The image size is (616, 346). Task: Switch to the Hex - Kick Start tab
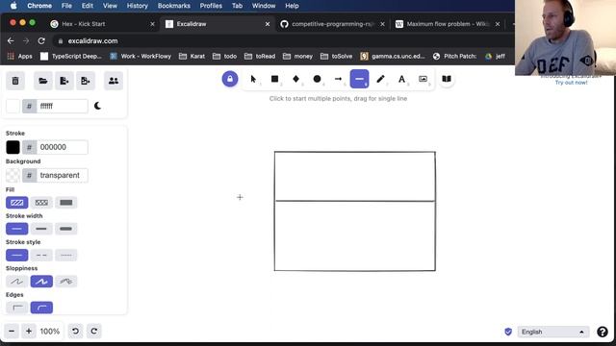pos(102,24)
